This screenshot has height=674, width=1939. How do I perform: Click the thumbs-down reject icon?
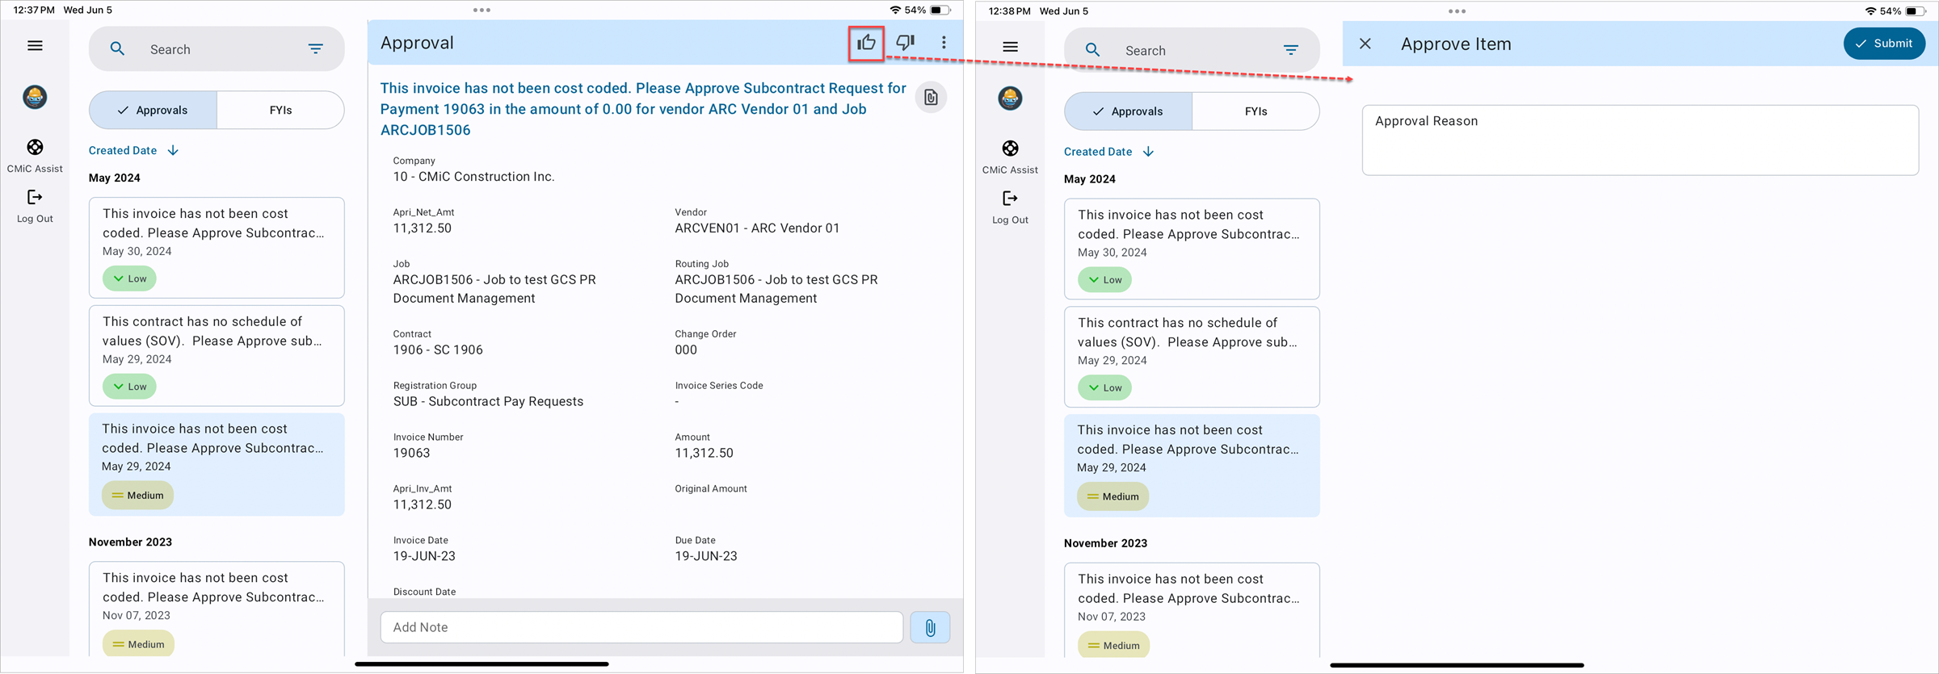(906, 43)
